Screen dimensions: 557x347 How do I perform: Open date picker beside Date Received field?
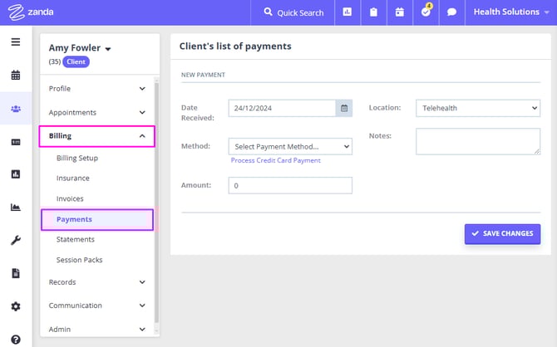(343, 108)
